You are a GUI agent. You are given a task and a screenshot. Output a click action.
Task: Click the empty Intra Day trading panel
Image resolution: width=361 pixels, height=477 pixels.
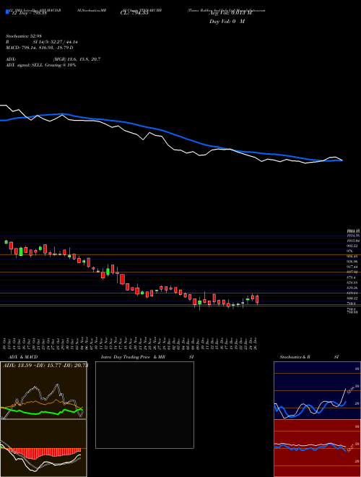click(144, 405)
